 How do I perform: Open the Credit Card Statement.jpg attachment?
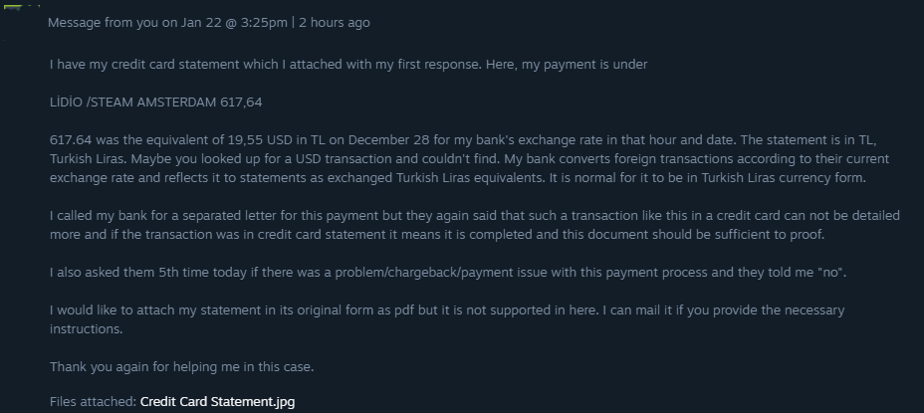[217, 402]
